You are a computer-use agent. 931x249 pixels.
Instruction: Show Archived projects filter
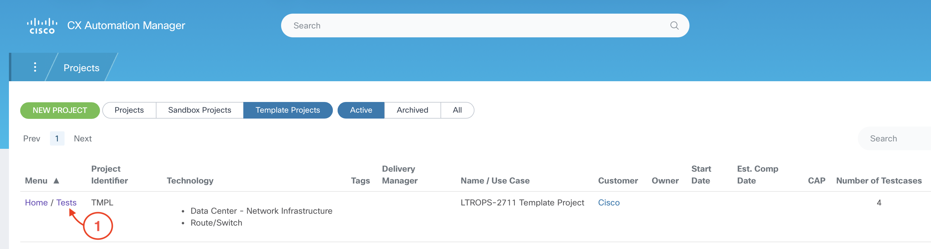pos(412,110)
